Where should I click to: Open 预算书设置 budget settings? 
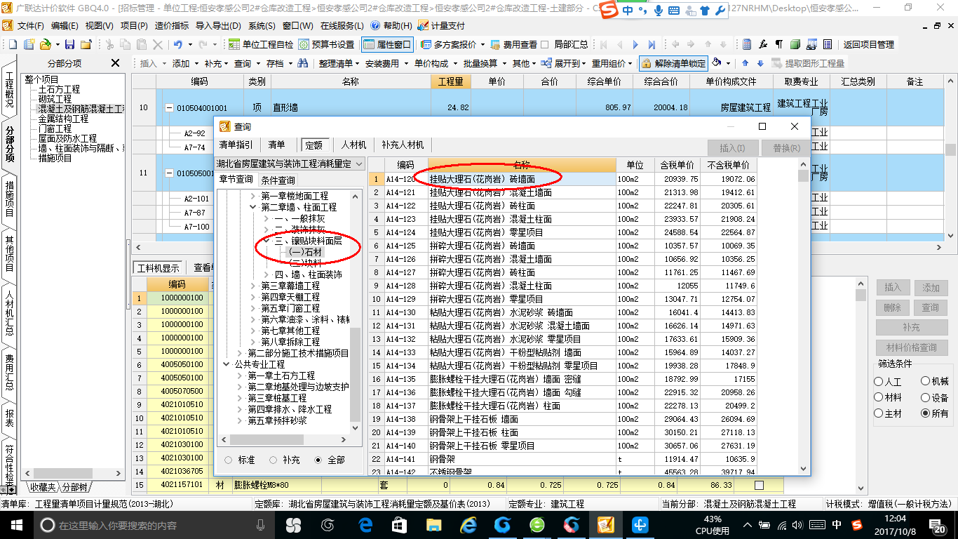point(327,44)
